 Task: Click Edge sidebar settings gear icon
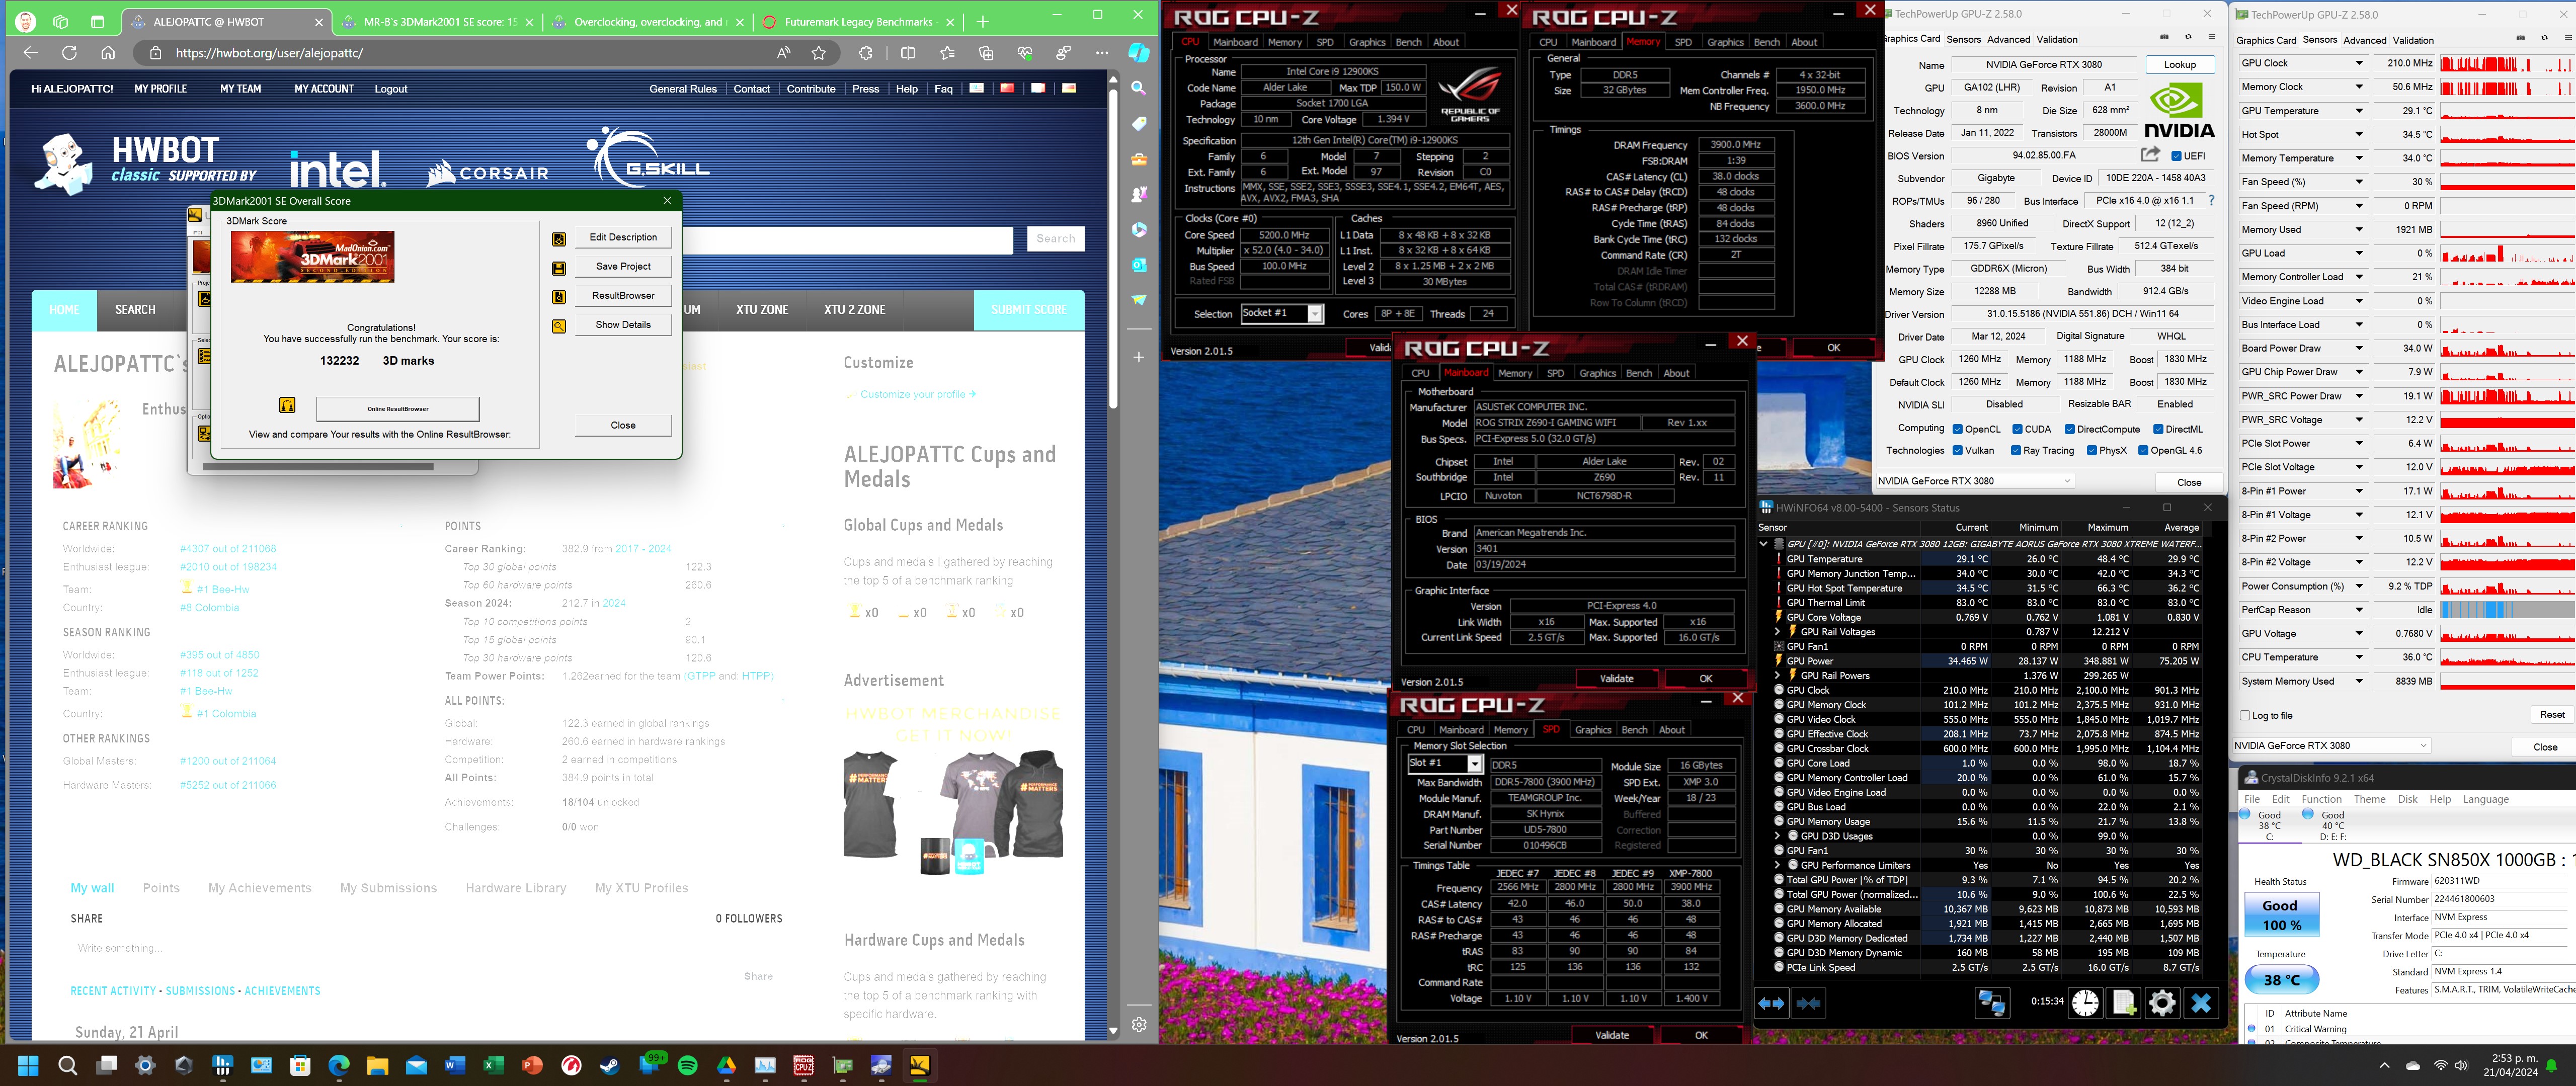[1138, 1024]
